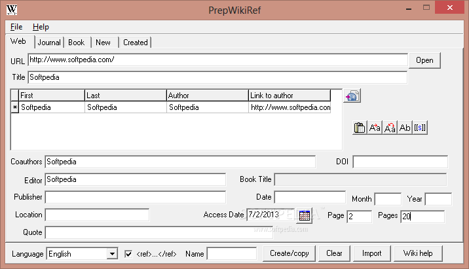The height and width of the screenshot is (269, 469).
Task: Select the Softpedia cell under Author column
Action: coord(208,107)
